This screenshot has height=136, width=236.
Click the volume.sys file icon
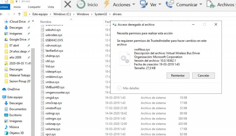(x=42, y=129)
